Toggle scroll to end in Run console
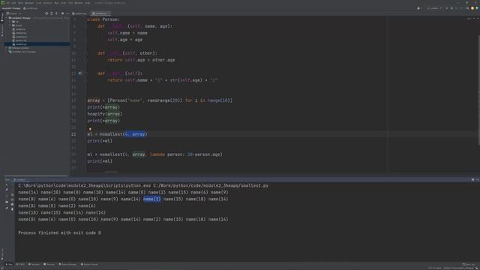This screenshot has width=480, height=270. tap(13, 199)
